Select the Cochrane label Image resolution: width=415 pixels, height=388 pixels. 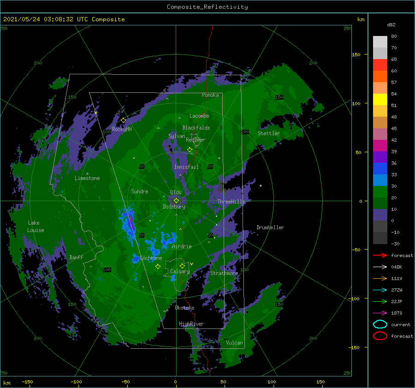[x=151, y=258]
